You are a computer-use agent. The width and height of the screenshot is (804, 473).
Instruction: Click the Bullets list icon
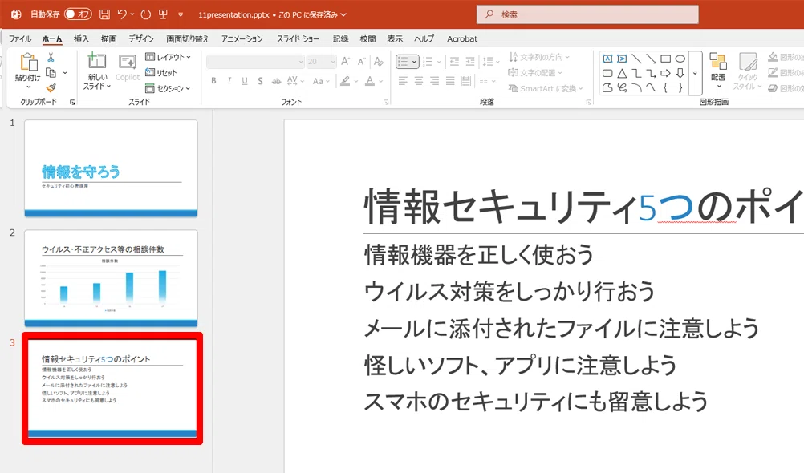click(403, 62)
